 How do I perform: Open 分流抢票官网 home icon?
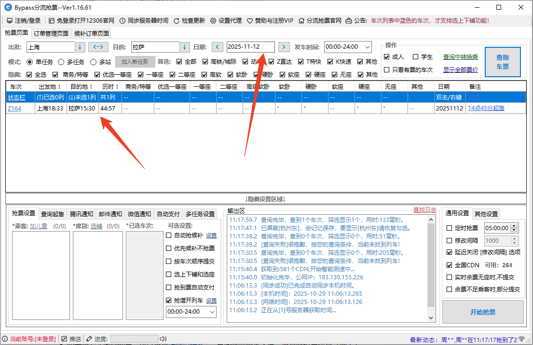tap(301, 21)
